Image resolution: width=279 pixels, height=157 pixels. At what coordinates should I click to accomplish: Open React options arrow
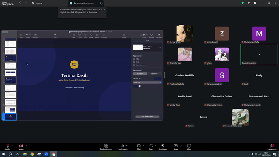click(155, 146)
